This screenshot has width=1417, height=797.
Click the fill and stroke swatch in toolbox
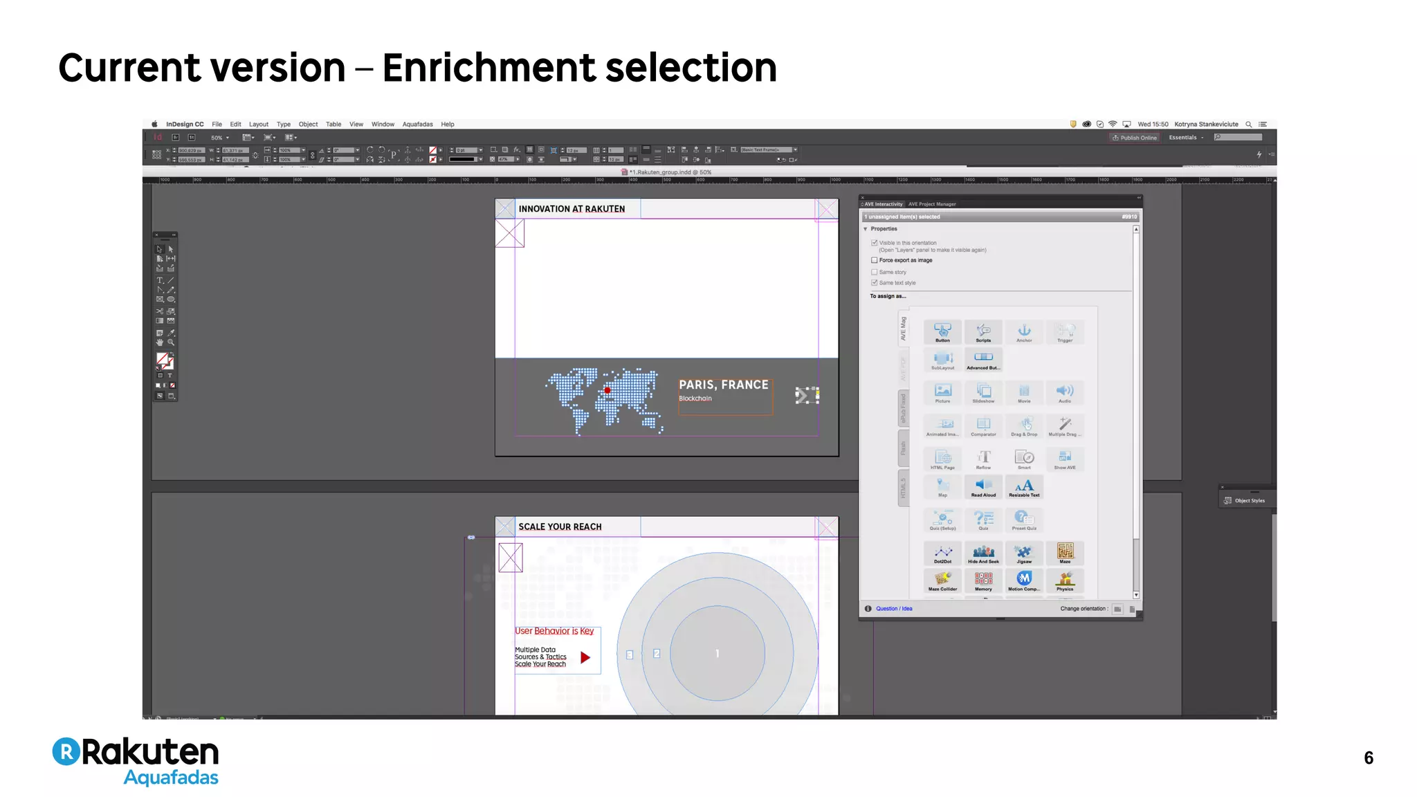pyautogui.click(x=164, y=360)
